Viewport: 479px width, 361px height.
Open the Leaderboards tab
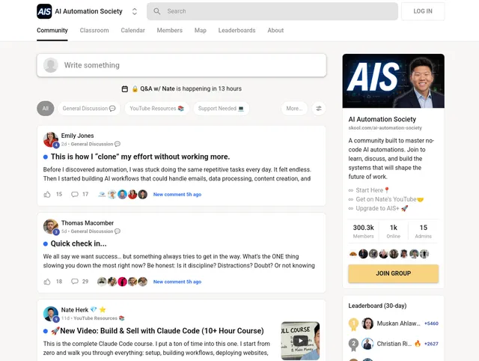(x=237, y=31)
